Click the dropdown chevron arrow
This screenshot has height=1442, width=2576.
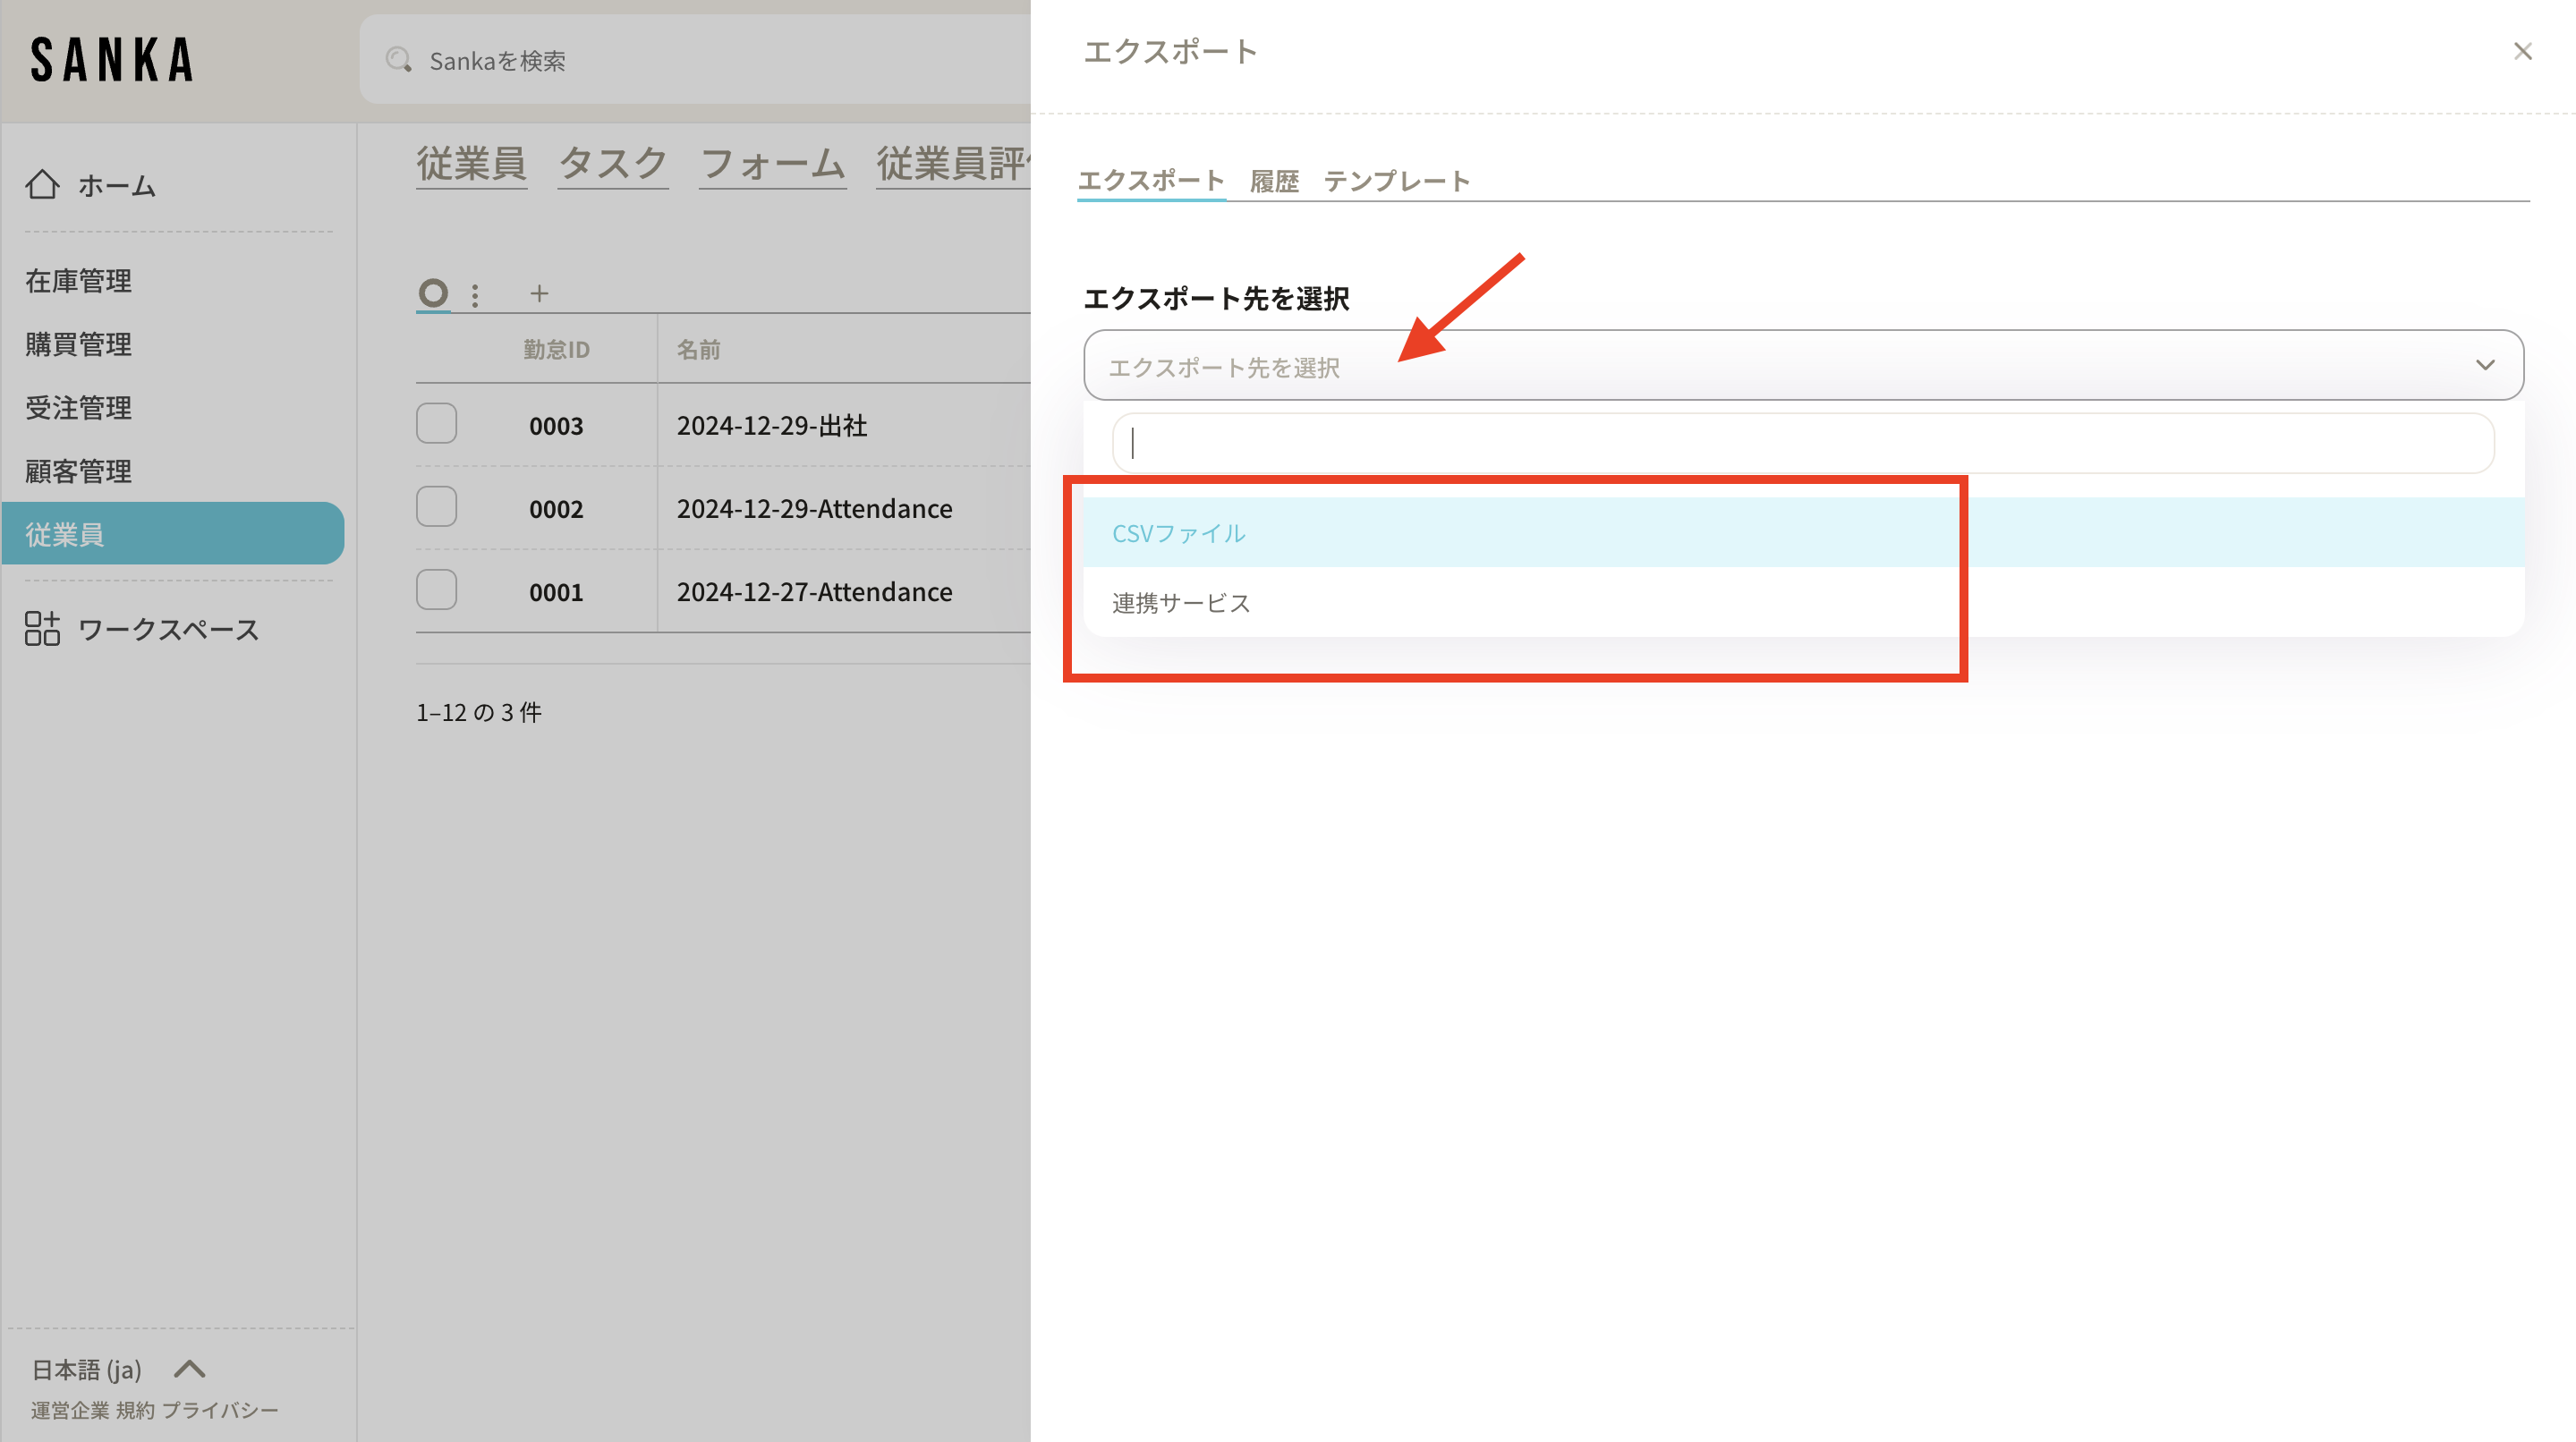[x=2485, y=365]
